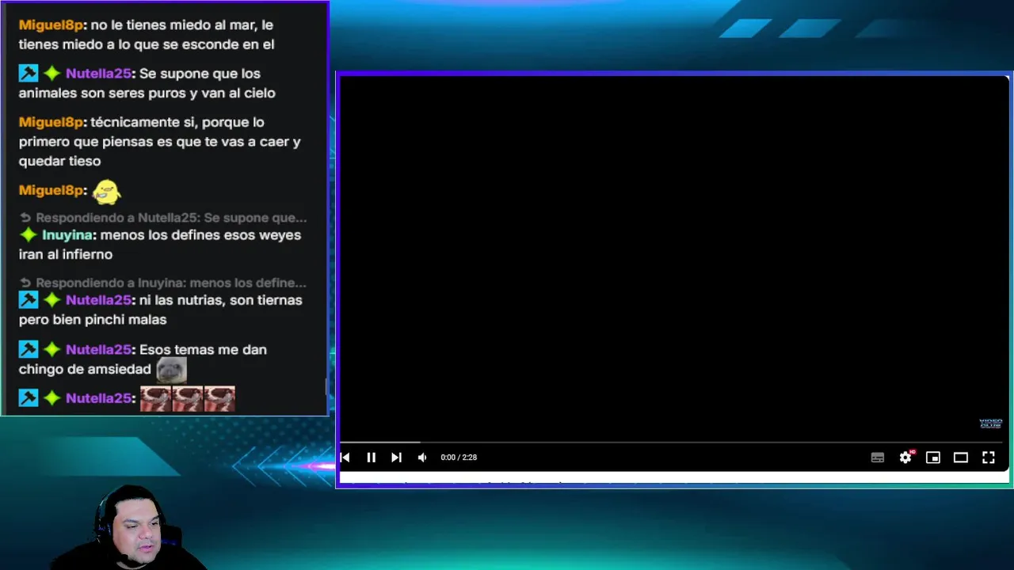The width and height of the screenshot is (1014, 570).
Task: Click the first emote in last Nutella25 message
Action: point(155,398)
